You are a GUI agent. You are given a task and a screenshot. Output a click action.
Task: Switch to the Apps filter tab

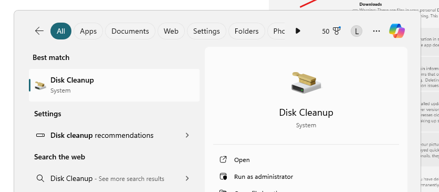coord(88,31)
